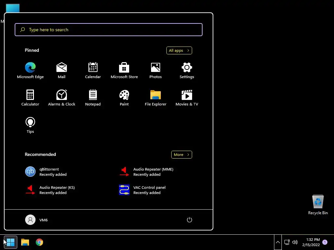This screenshot has height=250, width=334.
Task: Click the power button
Action: click(190, 220)
